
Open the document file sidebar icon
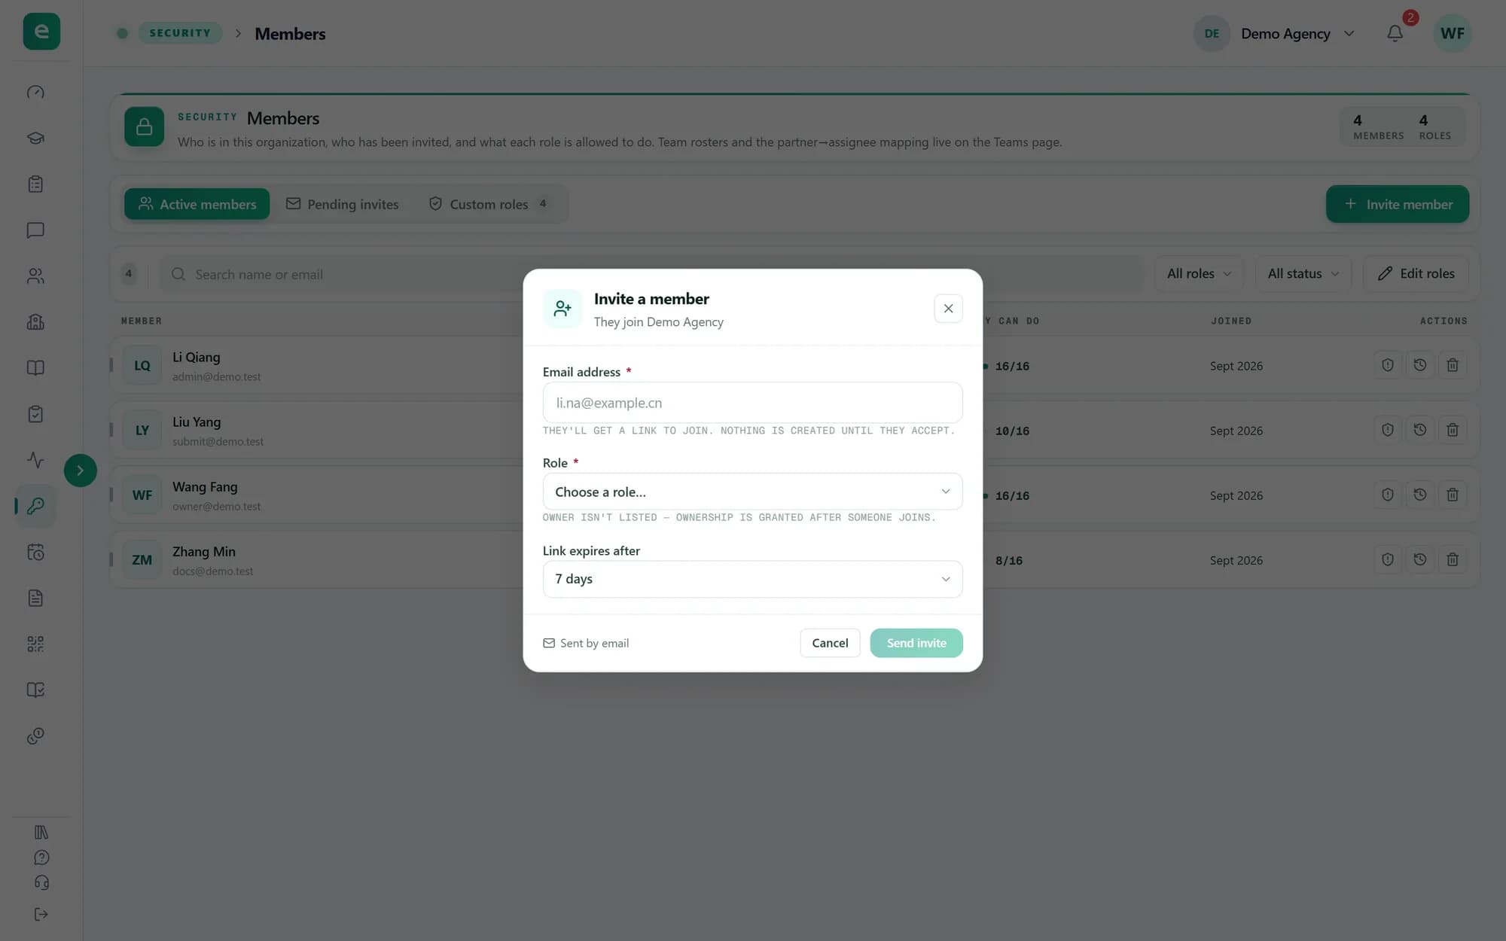[35, 598]
